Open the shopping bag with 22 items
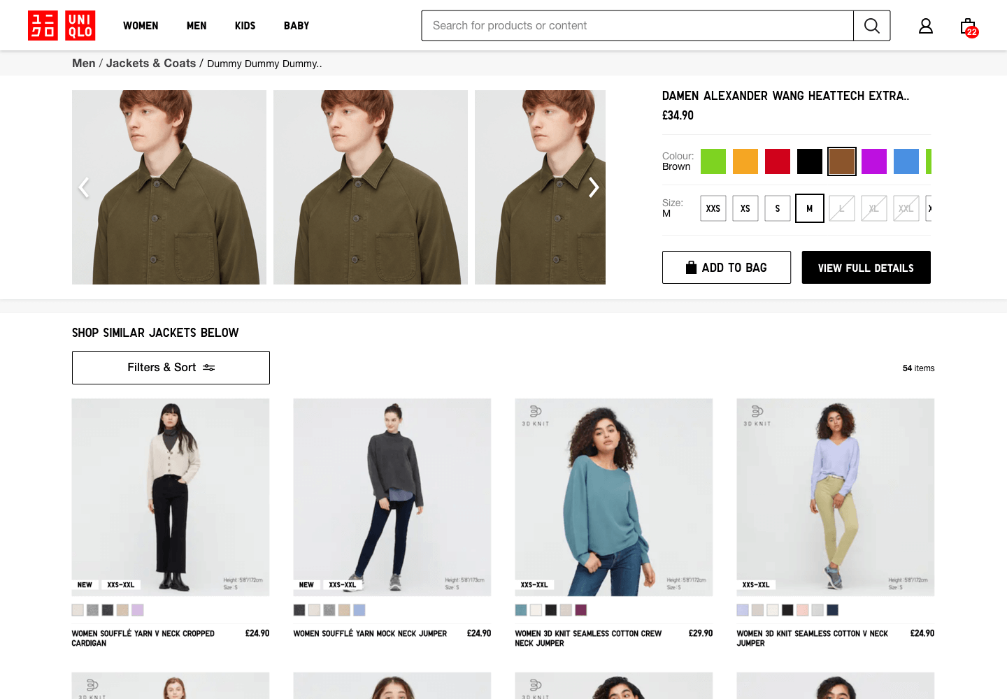1007x699 pixels. coord(969,27)
